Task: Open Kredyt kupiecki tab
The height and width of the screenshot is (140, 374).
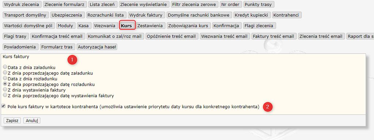Action: coord(252,15)
